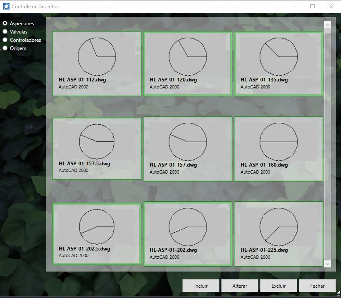Choose the HL-ASP-01-225.dwg drawing tile
The image size is (341, 298).
pos(279,234)
